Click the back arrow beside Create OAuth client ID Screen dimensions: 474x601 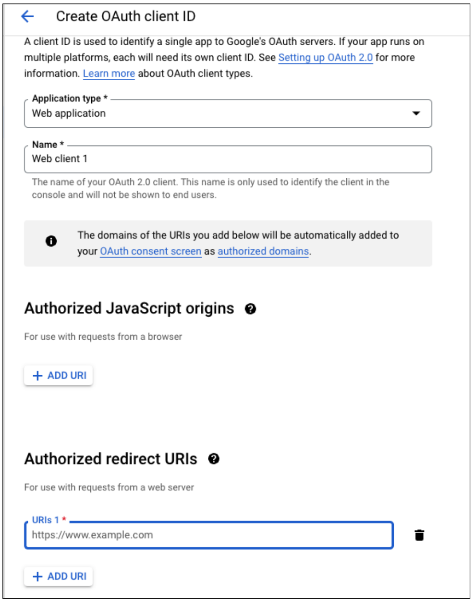pos(27,16)
